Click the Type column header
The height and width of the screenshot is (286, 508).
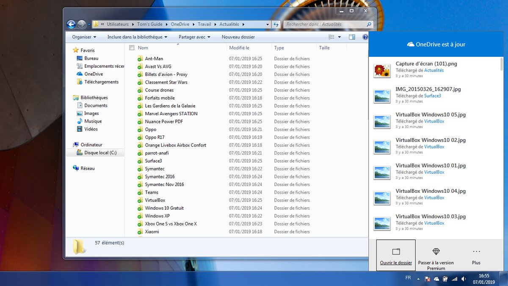294,48
